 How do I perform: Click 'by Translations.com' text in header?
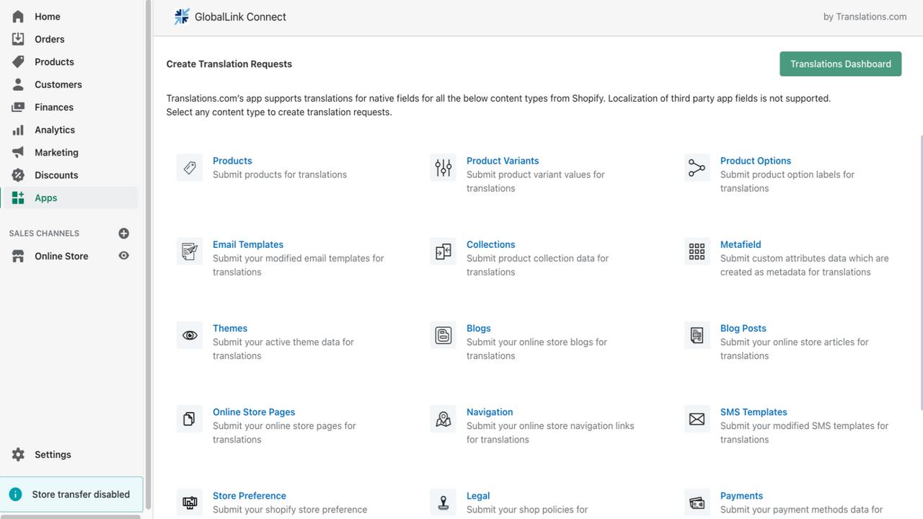(865, 17)
